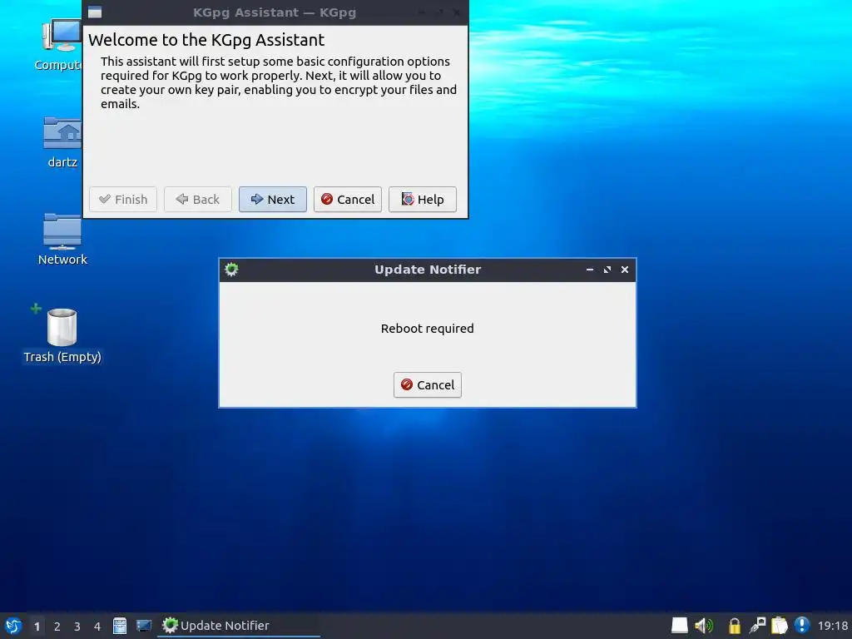Close the Update Notifier window
Screen dimensions: 852x639
click(625, 270)
